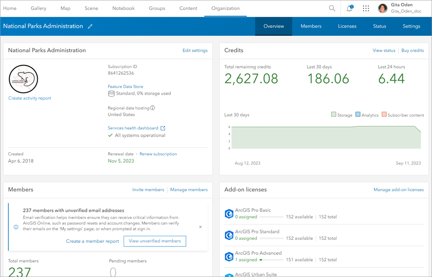
Task: Click 'Standard, 0% storage used' text
Action: coord(143,93)
